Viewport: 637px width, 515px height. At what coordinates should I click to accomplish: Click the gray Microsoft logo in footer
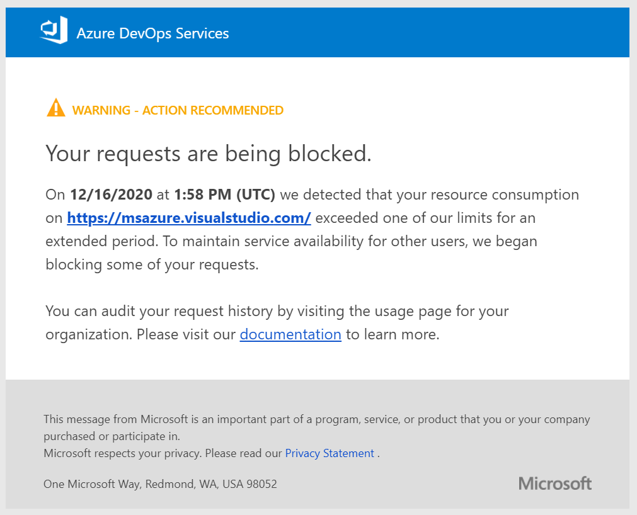555,484
